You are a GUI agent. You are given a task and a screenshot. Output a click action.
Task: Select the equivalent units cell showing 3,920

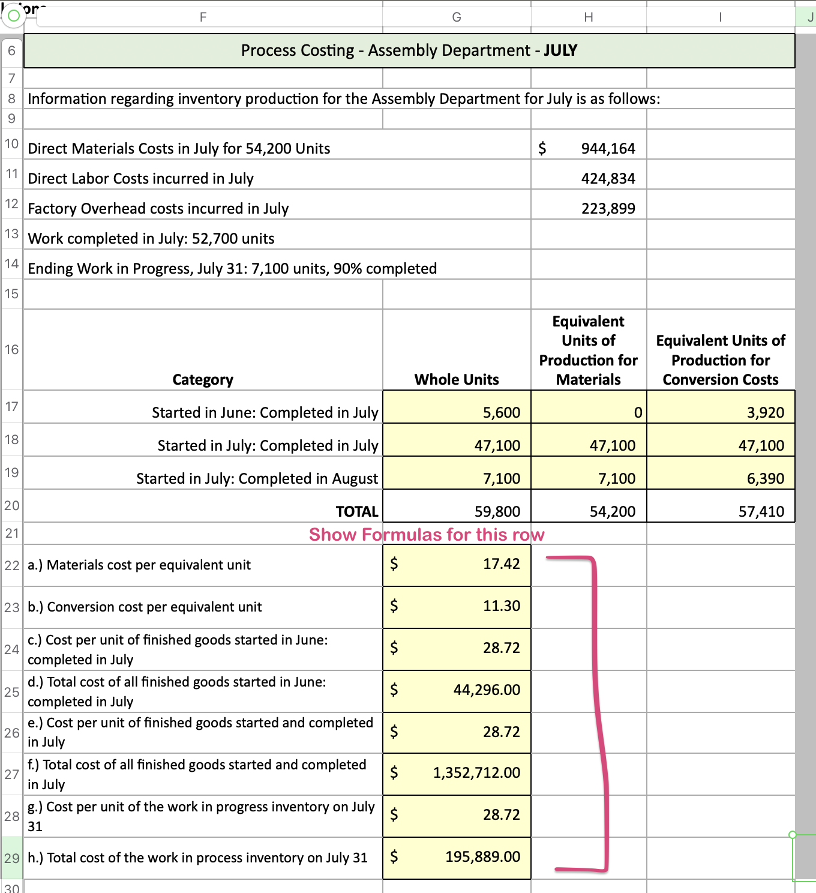[720, 412]
